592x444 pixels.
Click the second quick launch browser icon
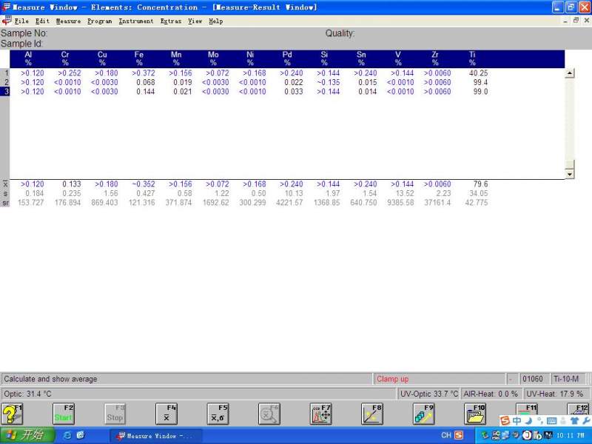point(80,435)
